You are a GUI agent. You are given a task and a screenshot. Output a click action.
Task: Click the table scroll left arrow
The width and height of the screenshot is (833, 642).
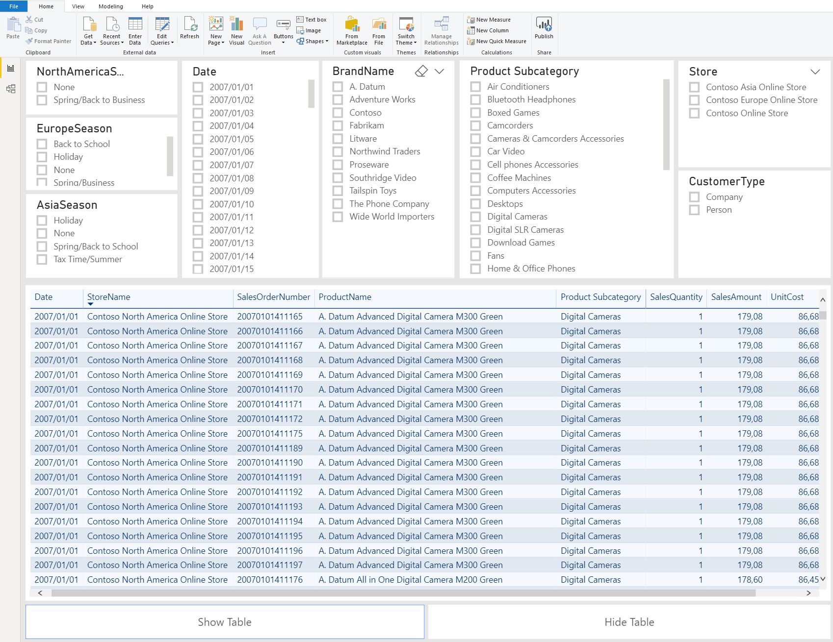pos(40,593)
